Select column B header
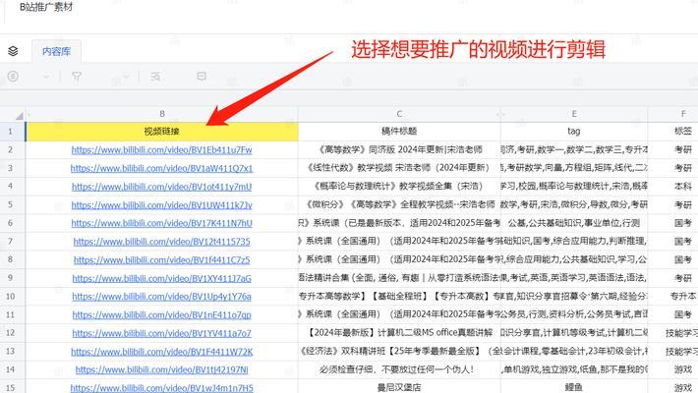The height and width of the screenshot is (393, 698). pyautogui.click(x=162, y=114)
